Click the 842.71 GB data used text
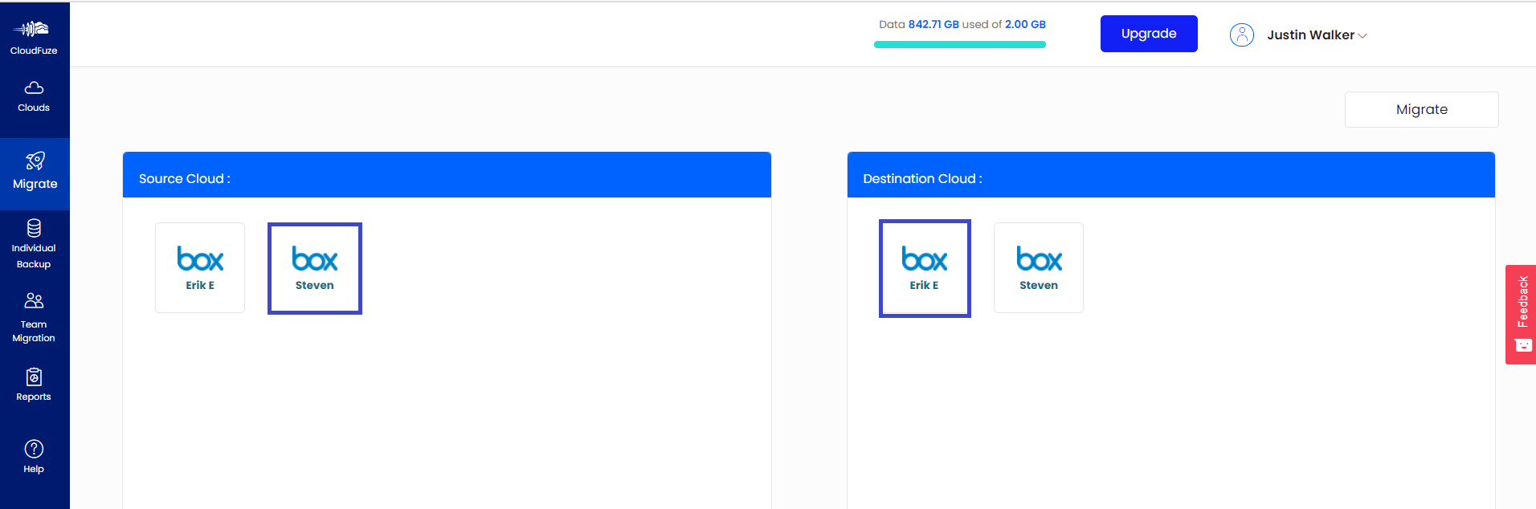This screenshot has height=509, width=1536. [x=933, y=24]
